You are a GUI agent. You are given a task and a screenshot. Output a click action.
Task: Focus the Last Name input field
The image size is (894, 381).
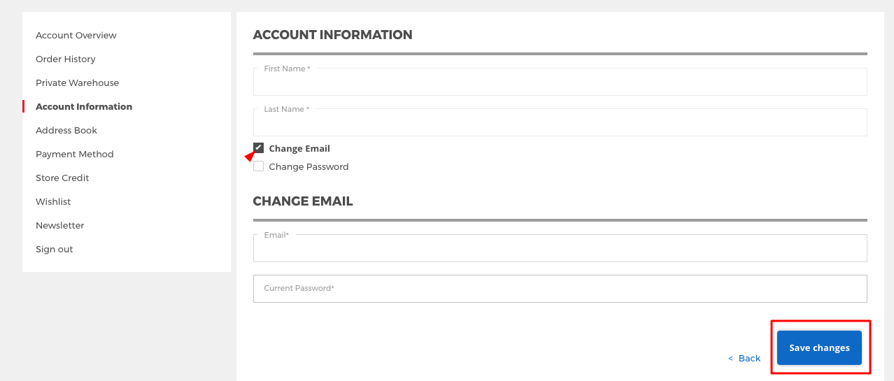pyautogui.click(x=560, y=122)
